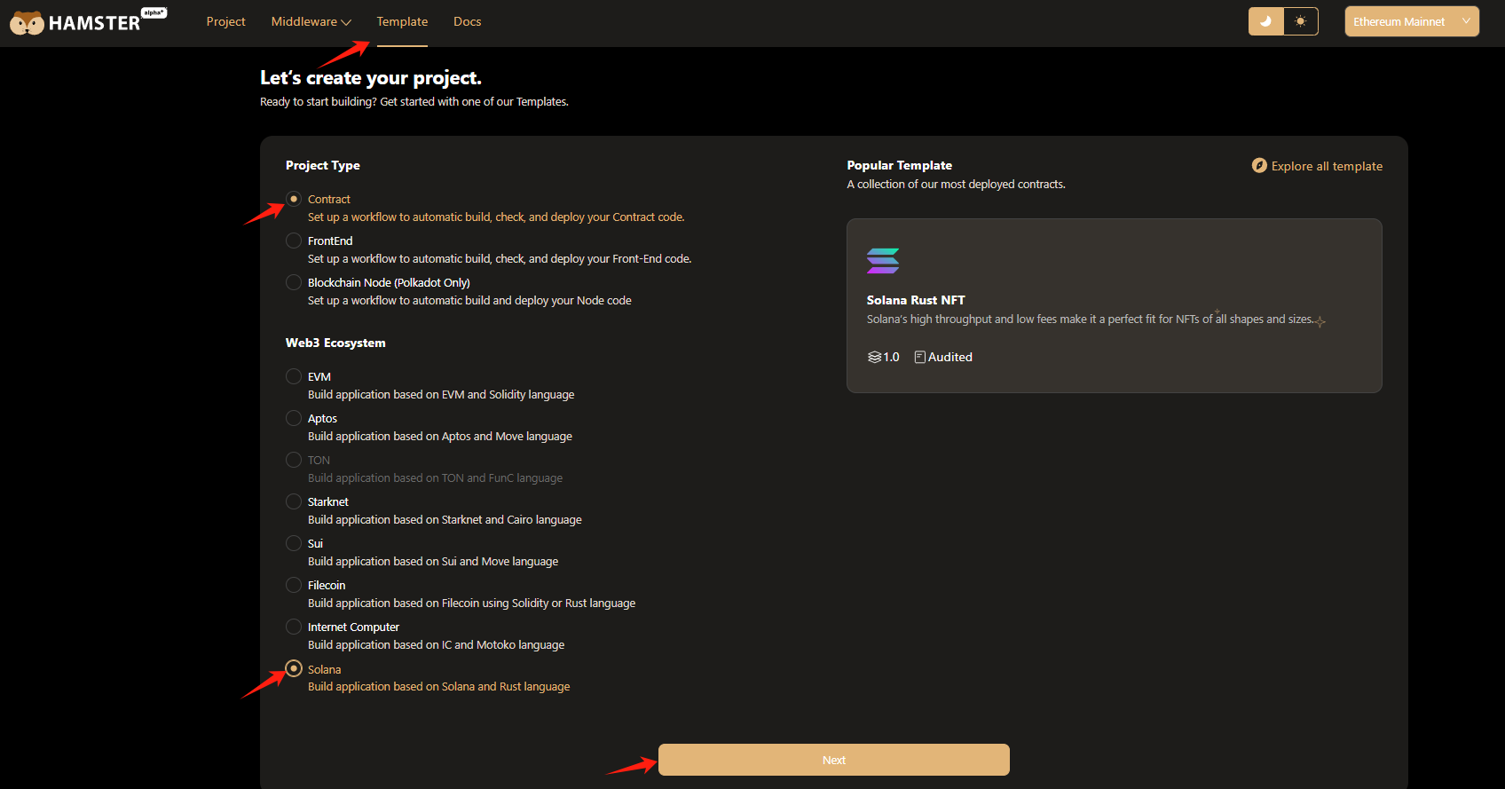
Task: Open the Solana Rust NFT template card
Action: pos(1115,305)
